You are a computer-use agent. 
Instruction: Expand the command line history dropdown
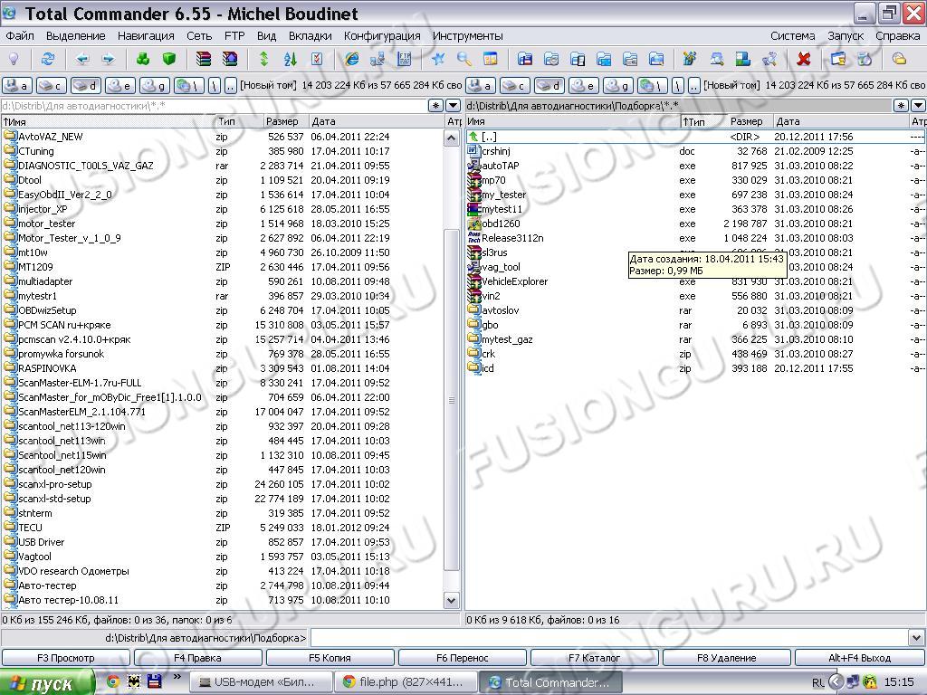(x=916, y=638)
